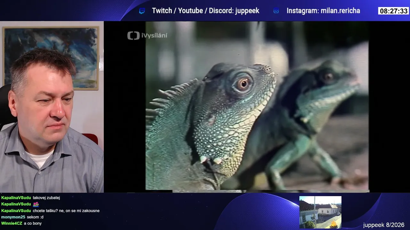Image resolution: width=410 pixels, height=230 pixels.
Task: Click the username monymon25 in chat
Action: click(x=13, y=217)
